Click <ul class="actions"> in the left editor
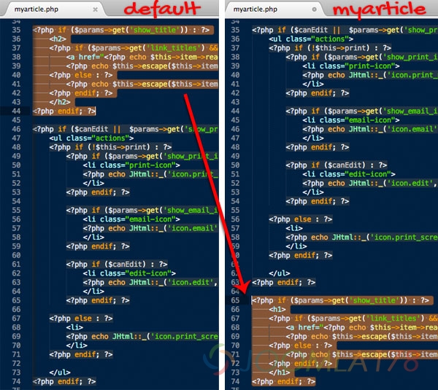The height and width of the screenshot is (390, 438). (91, 138)
